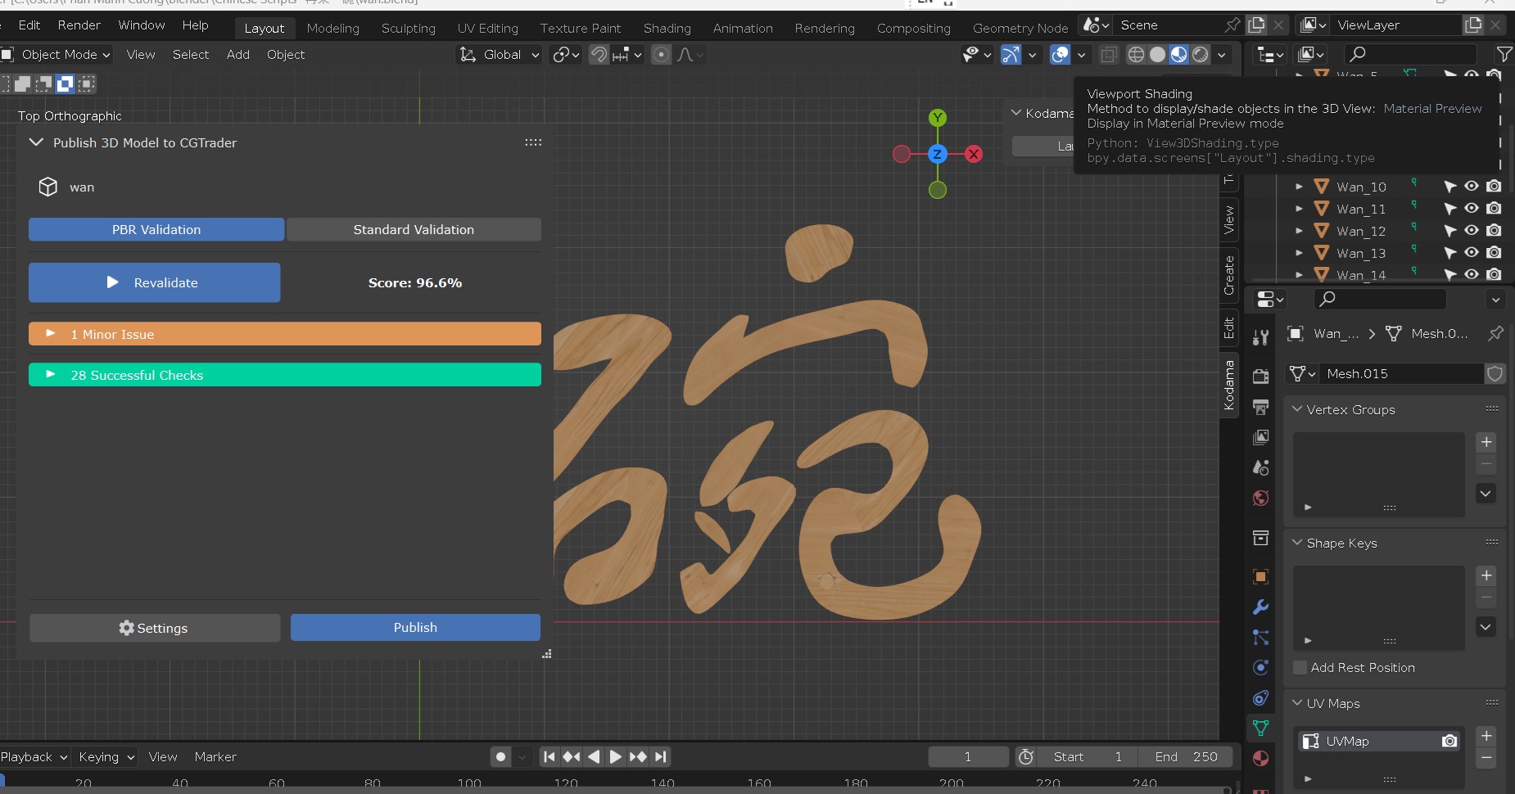Image resolution: width=1515 pixels, height=794 pixels.
Task: Click the Revalidate button
Action: 155,282
